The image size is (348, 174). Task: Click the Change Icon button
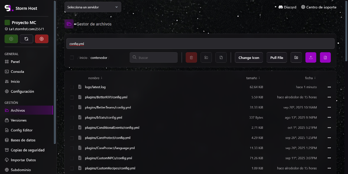[x=249, y=57]
